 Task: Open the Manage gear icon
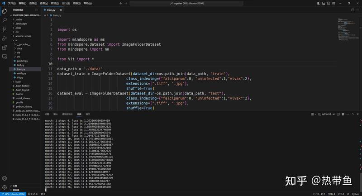click(x=5, y=187)
